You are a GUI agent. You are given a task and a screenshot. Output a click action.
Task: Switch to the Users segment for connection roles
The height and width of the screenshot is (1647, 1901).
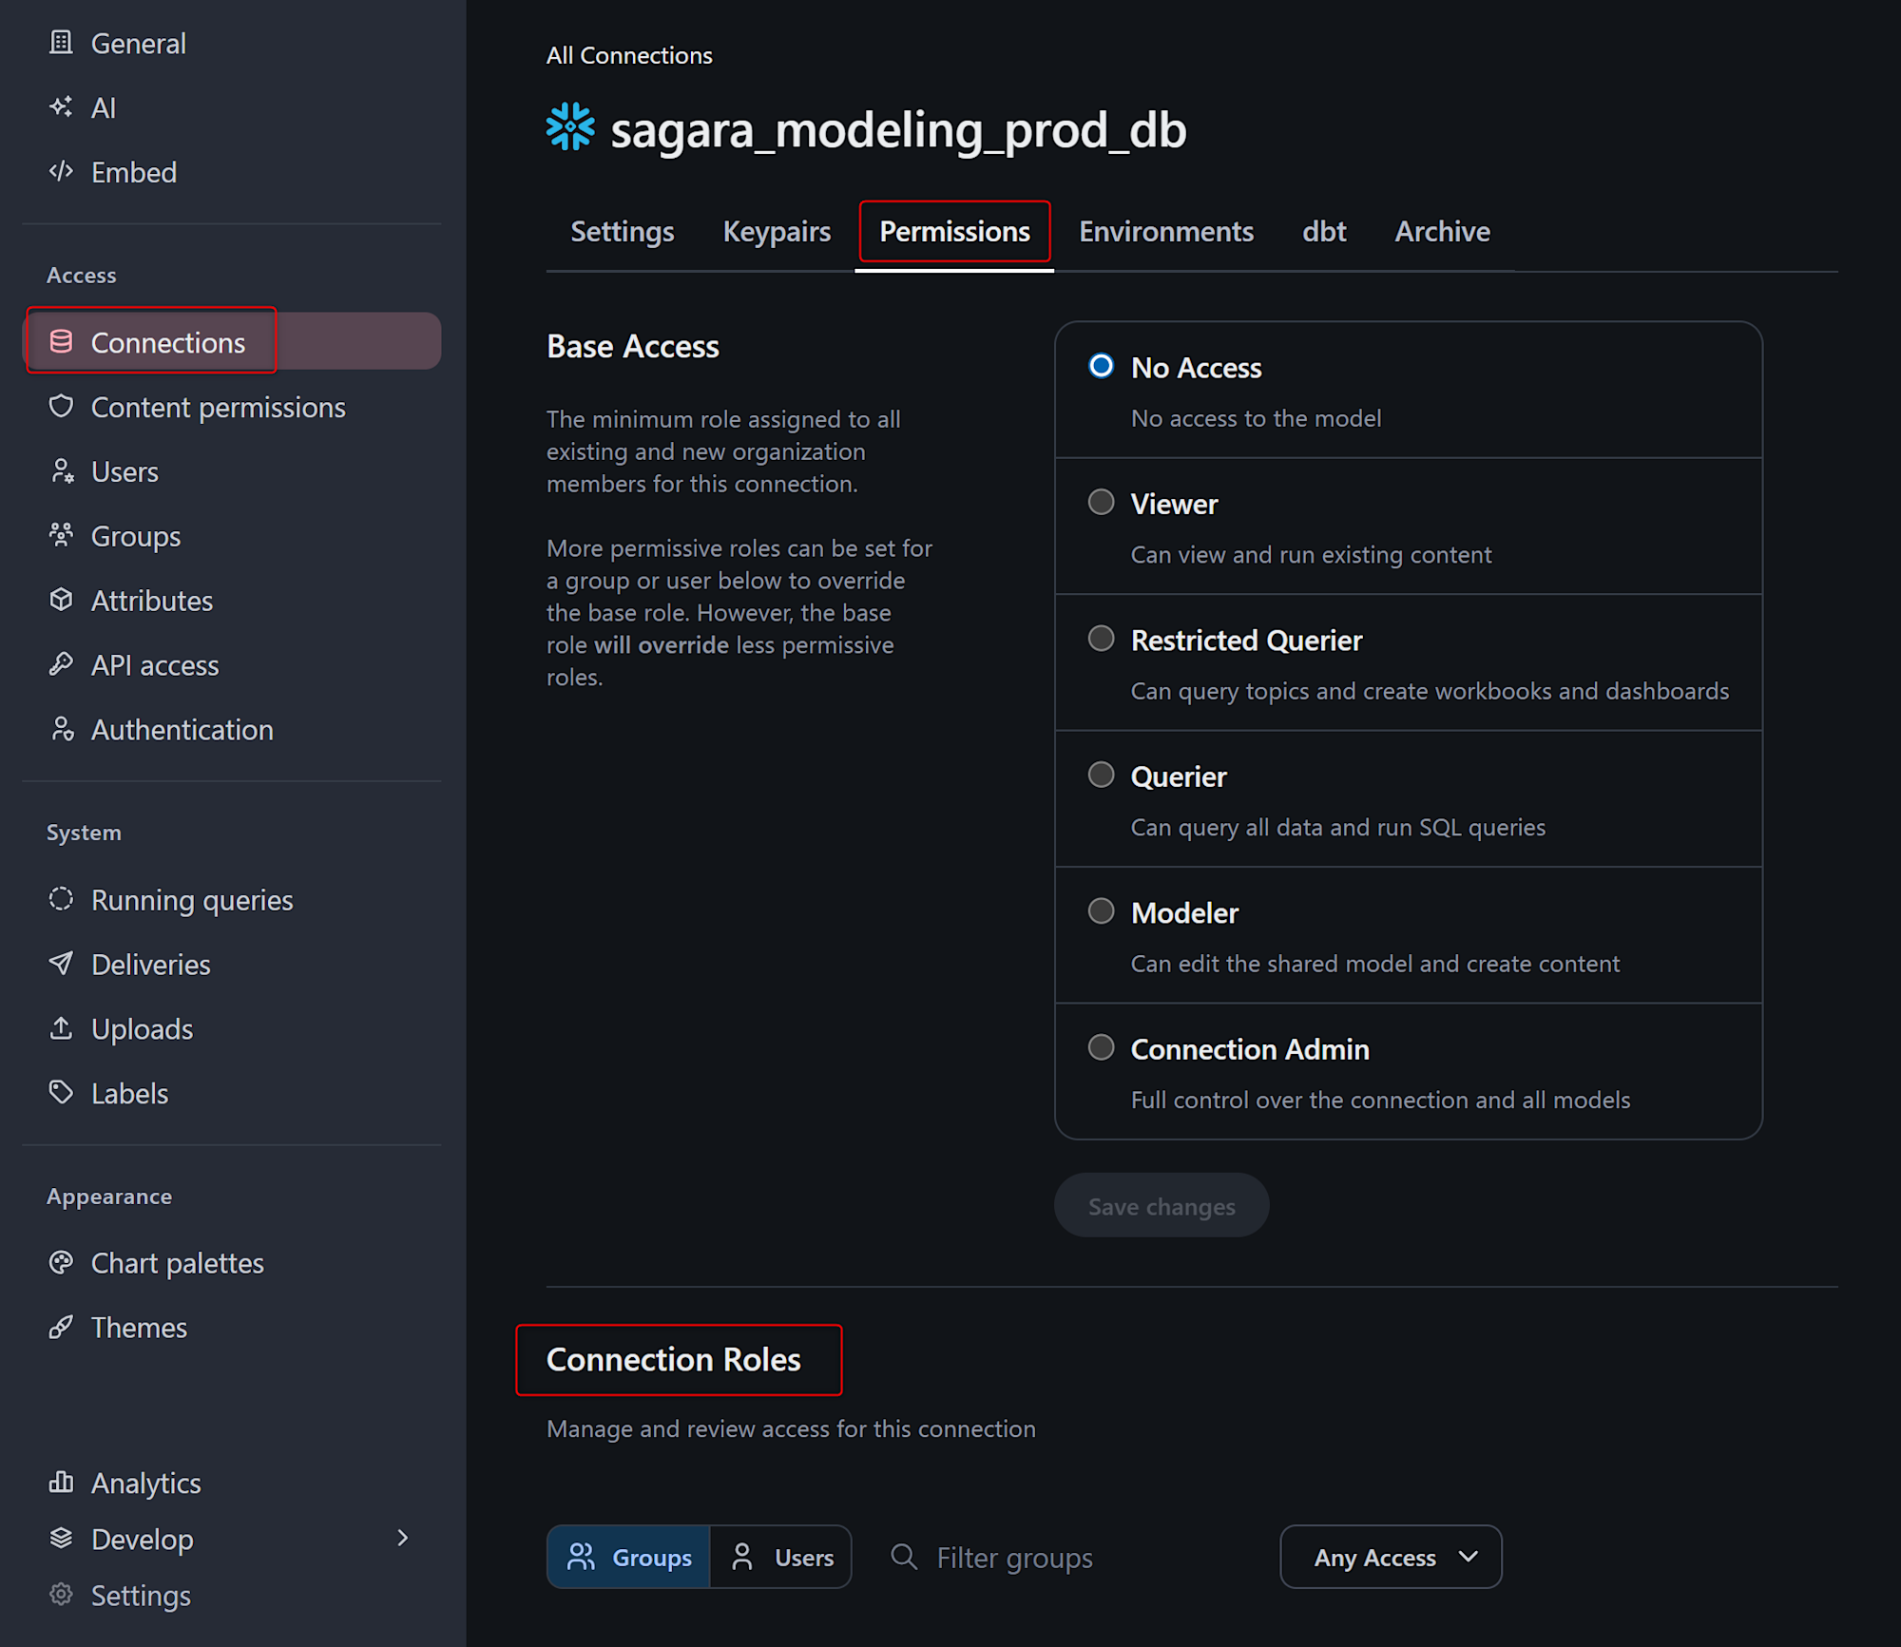(x=781, y=1557)
